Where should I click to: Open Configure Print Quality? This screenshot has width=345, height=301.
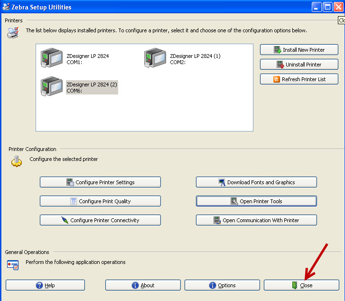tap(100, 201)
